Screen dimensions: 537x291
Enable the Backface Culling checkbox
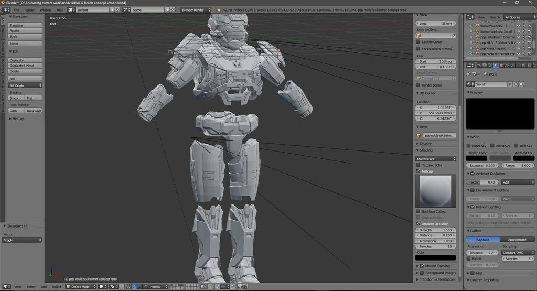point(418,212)
